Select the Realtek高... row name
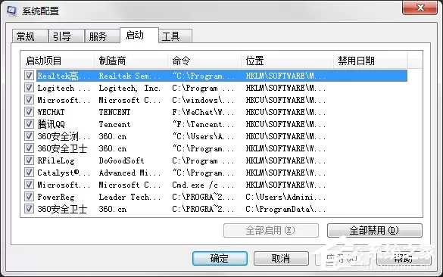 (64, 76)
